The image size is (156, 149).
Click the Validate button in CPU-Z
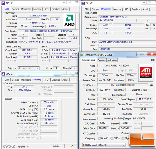pos(57,146)
